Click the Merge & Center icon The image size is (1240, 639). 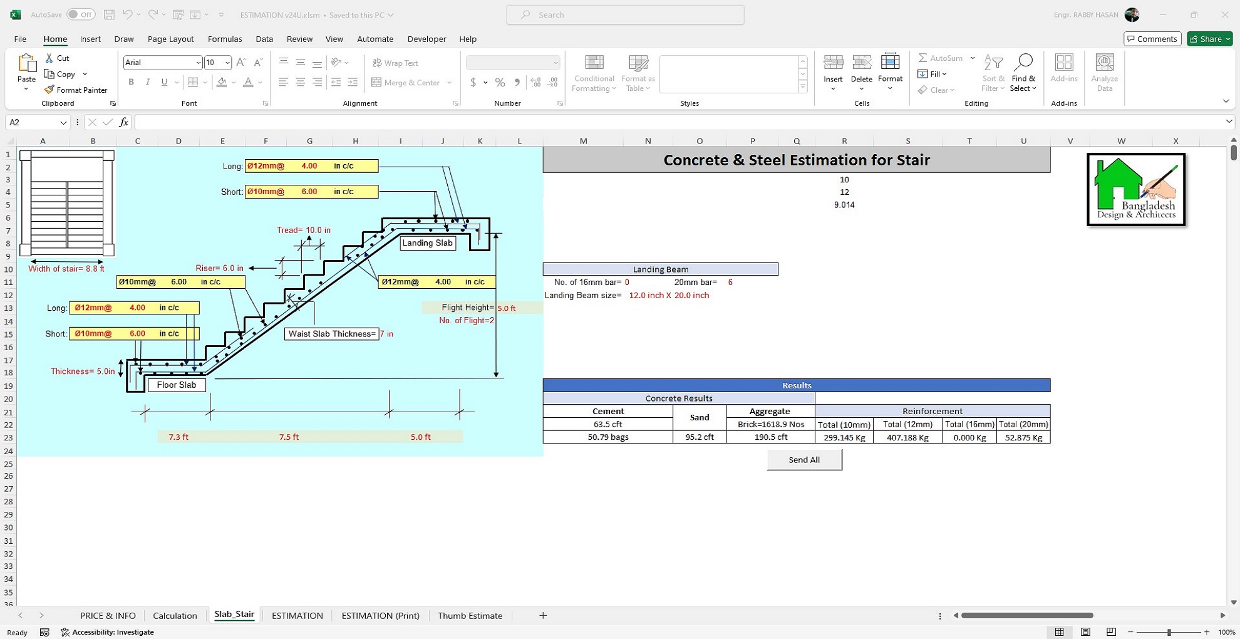[x=377, y=82]
